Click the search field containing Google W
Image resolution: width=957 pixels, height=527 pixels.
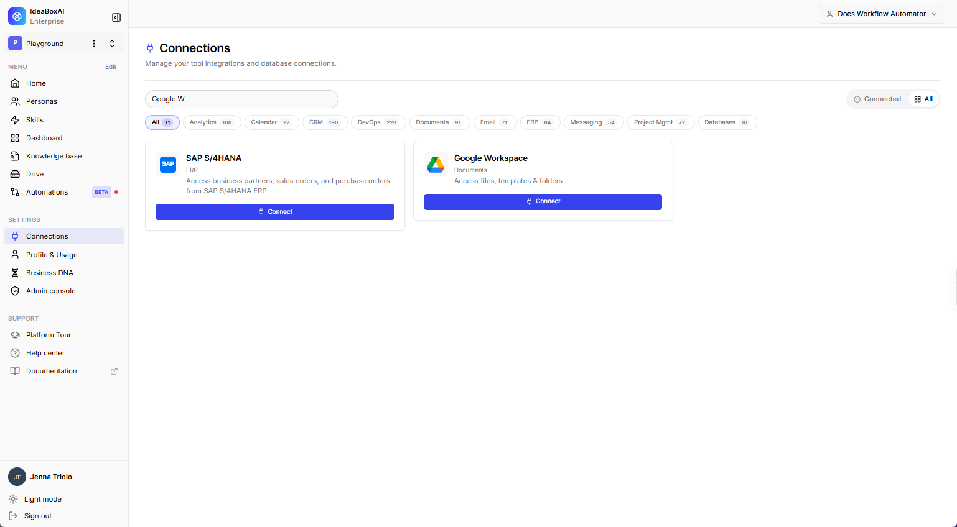click(x=241, y=99)
